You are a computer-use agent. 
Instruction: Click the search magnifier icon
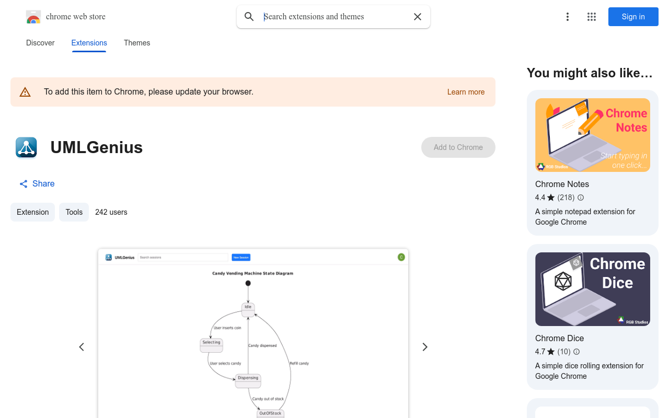click(x=249, y=17)
